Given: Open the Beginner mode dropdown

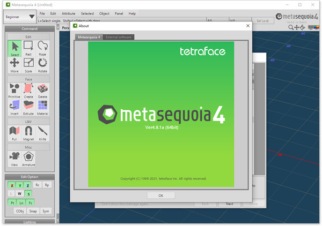Looking at the screenshot, I should pyautogui.click(x=20, y=17).
